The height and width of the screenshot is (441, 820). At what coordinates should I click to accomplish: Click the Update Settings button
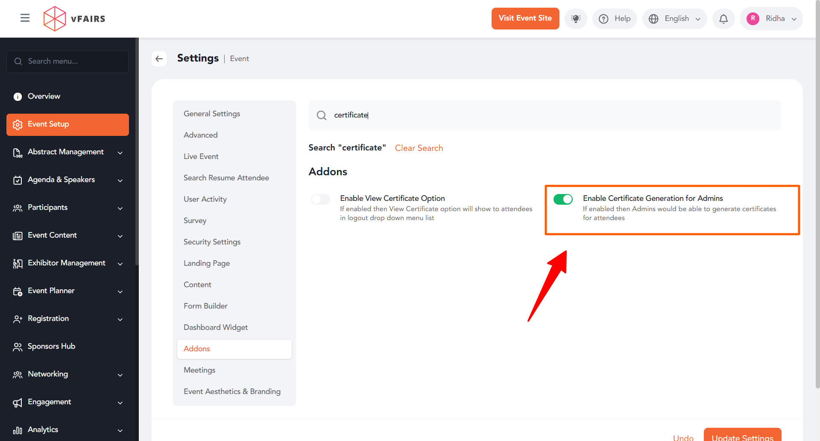coord(742,436)
